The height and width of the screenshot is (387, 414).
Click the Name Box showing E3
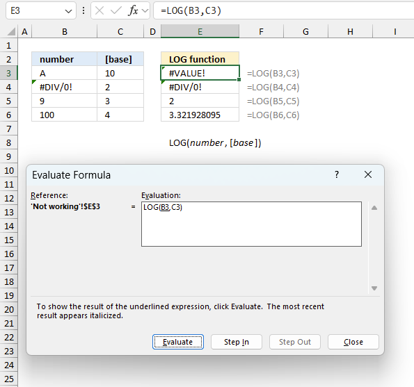pyautogui.click(x=41, y=10)
